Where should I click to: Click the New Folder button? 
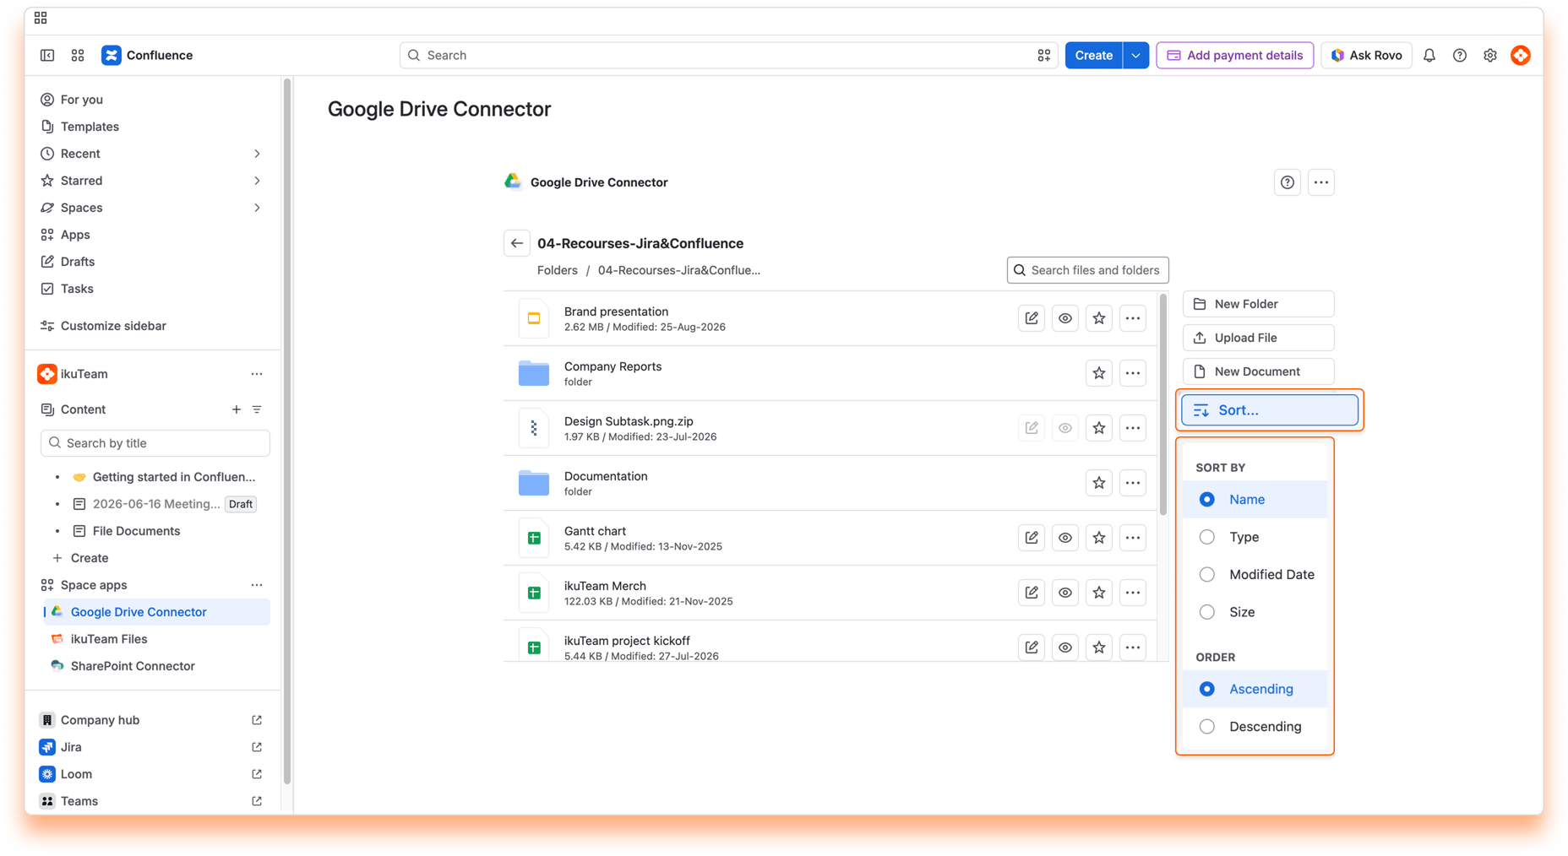[1259, 304]
